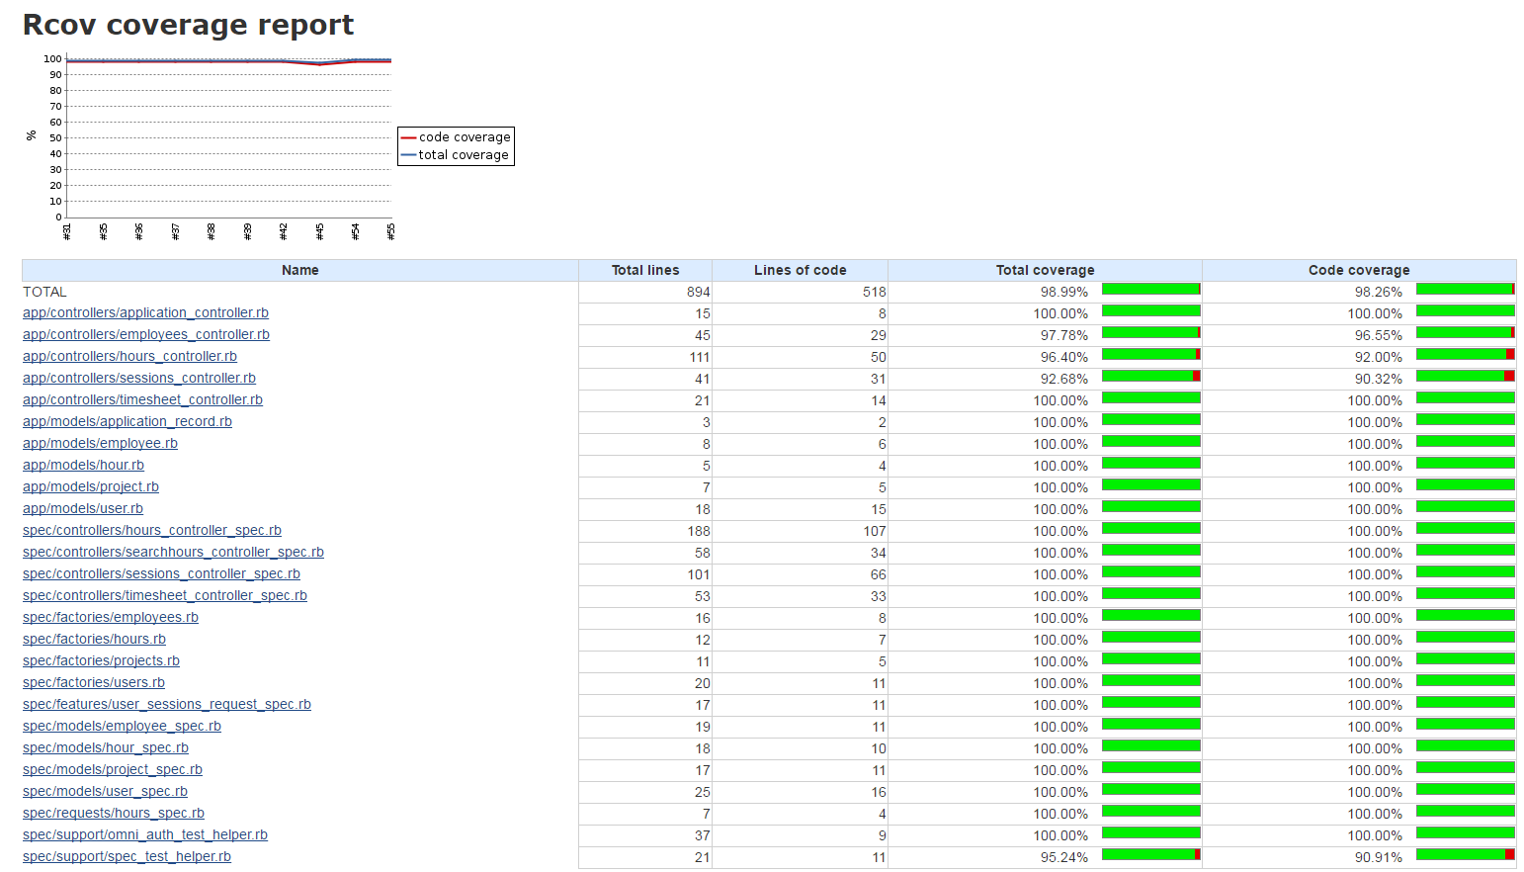Open spec/models/project_spec.rb link
The height and width of the screenshot is (872, 1524).
pos(113,770)
